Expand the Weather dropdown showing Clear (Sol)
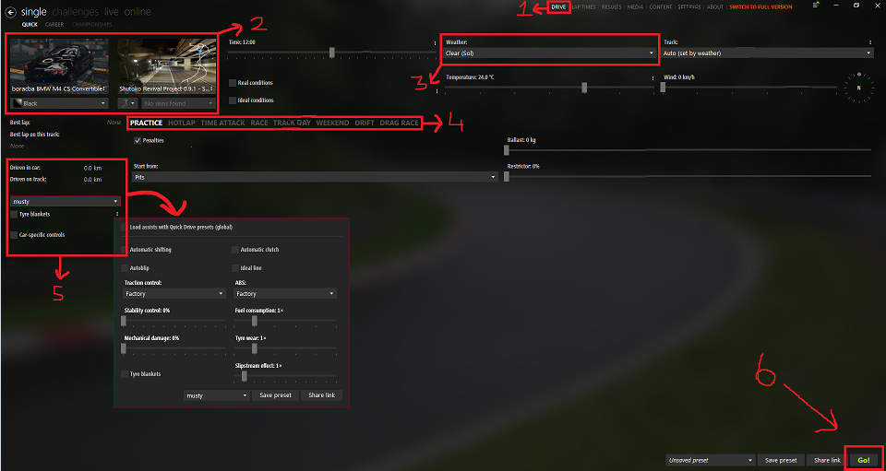886x471 pixels. point(550,53)
